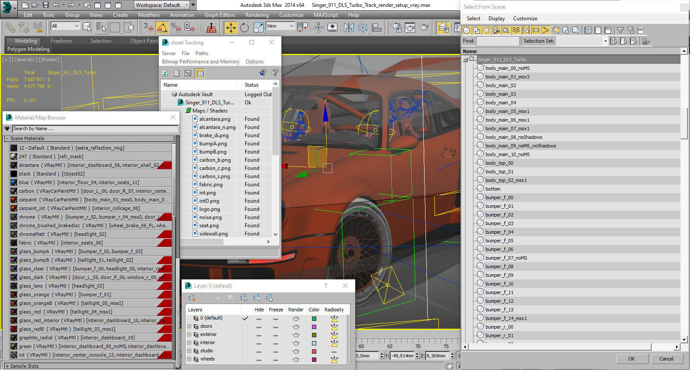Image resolution: width=690 pixels, height=370 pixels.
Task: Expand the doors layer in Layer dialog
Action: [189, 326]
